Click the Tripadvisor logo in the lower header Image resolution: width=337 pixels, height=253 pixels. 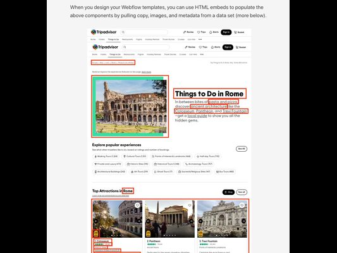pos(106,47)
